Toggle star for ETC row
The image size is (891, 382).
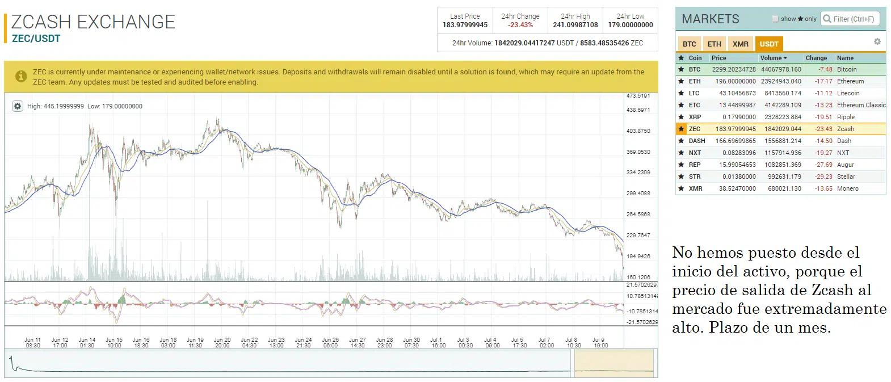681,105
